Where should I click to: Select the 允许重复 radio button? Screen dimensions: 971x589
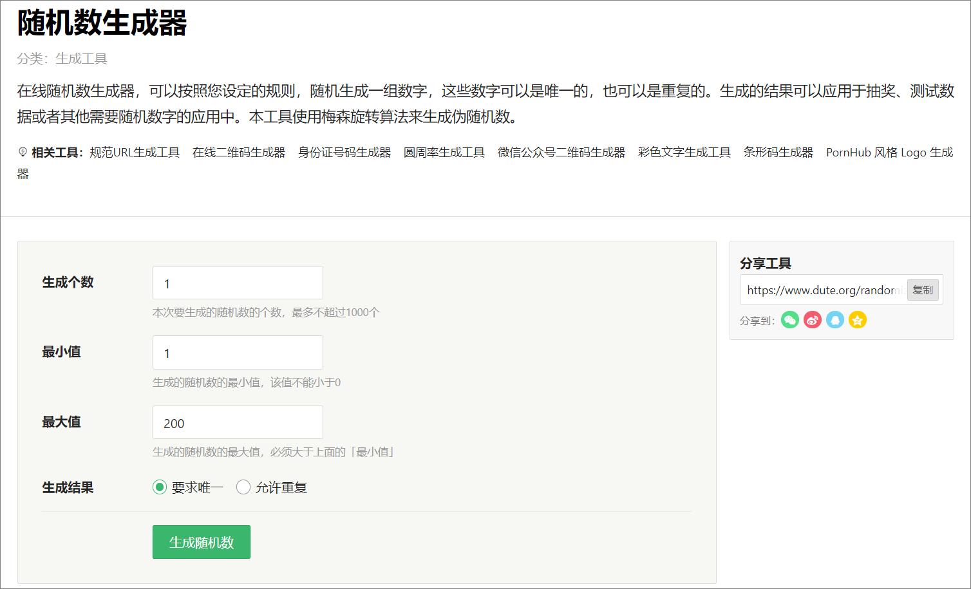click(243, 487)
